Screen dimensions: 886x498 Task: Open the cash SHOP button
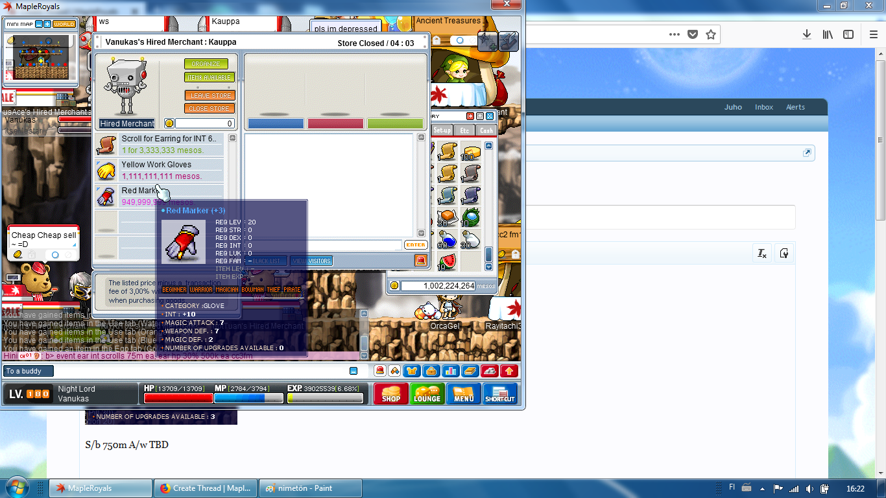point(391,394)
